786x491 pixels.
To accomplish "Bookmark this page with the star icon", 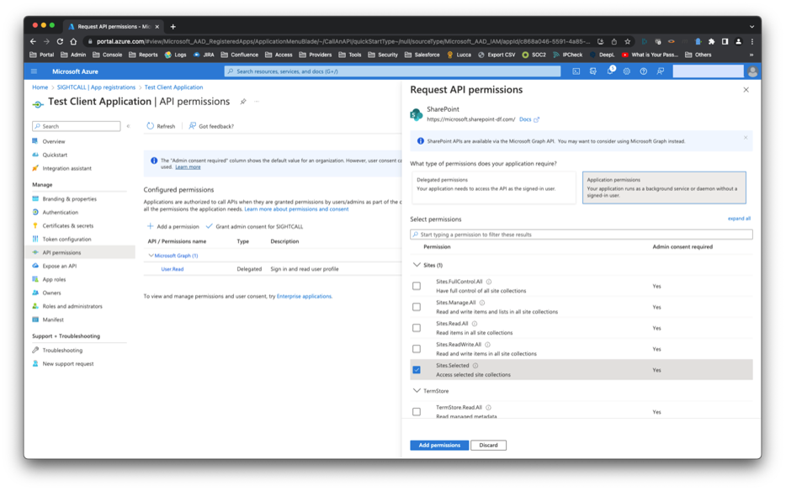I will (627, 41).
